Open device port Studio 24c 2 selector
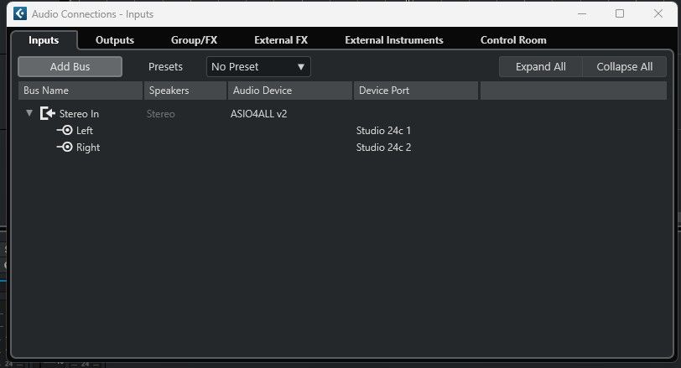 coord(383,147)
